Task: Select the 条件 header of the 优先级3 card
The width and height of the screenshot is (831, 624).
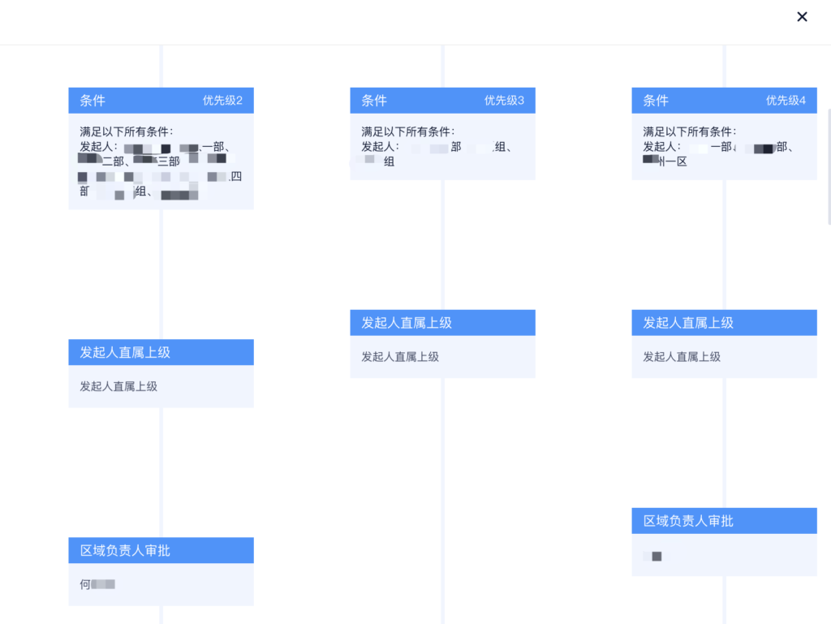Action: coord(374,101)
